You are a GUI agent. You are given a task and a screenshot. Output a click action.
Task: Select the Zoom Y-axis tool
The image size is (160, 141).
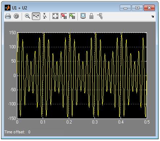coord(45,16)
